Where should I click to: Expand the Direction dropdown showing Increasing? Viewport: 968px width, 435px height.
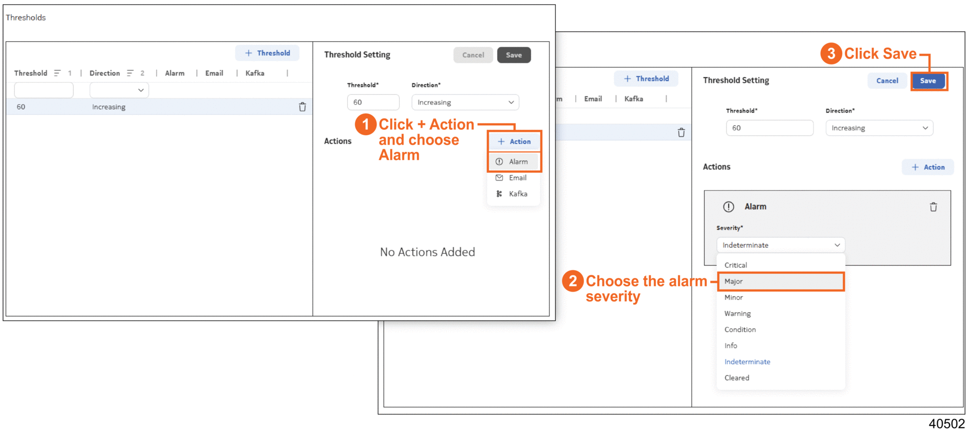[465, 103]
